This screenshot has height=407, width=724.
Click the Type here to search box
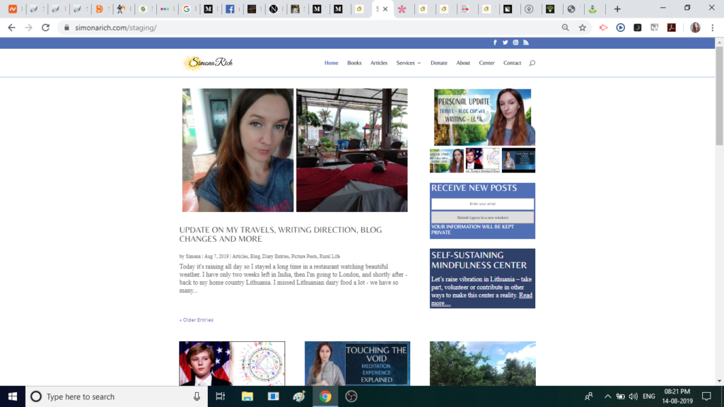point(115,396)
